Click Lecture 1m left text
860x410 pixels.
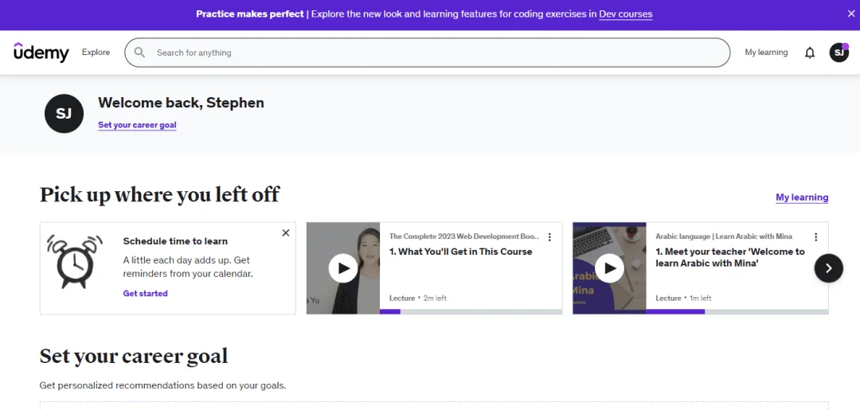click(x=683, y=299)
